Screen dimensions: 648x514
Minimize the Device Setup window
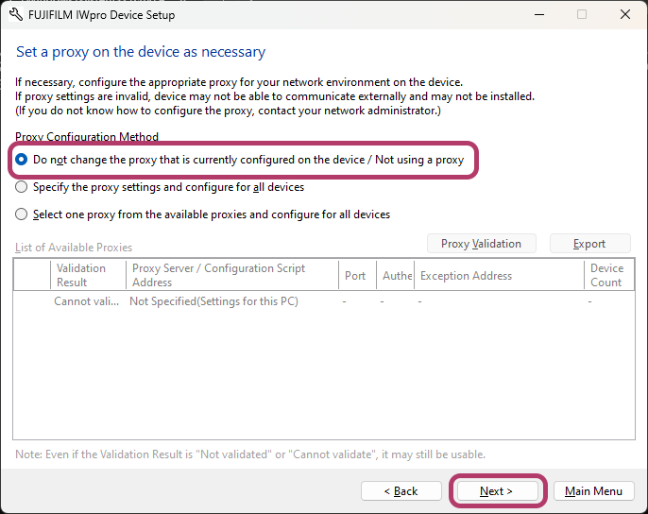(x=539, y=14)
